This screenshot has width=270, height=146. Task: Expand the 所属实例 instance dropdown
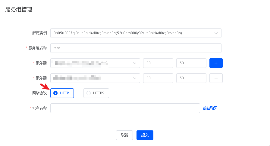point(136,33)
